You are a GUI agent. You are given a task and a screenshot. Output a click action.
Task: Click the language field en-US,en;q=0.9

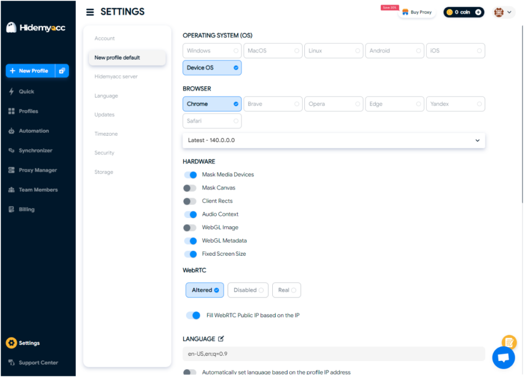(x=334, y=354)
